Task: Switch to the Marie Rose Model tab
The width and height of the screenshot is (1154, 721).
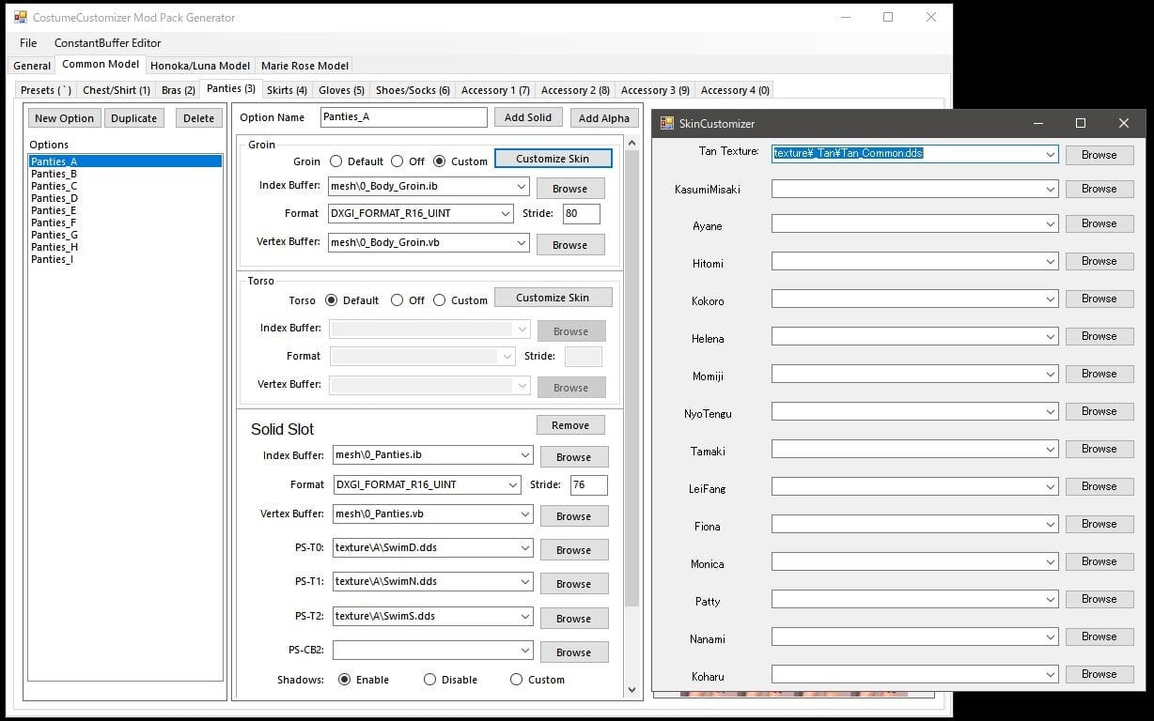Action: (x=304, y=66)
